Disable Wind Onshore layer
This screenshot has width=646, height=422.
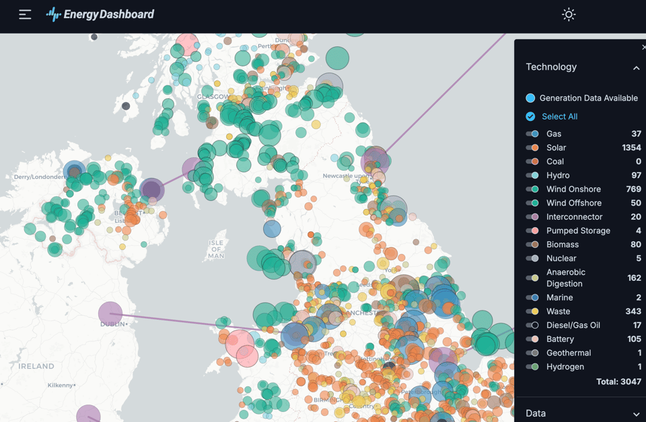click(532, 189)
